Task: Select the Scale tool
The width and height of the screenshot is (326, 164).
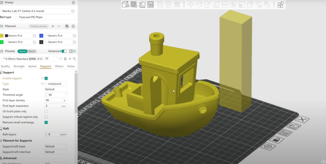Action: [208, 4]
